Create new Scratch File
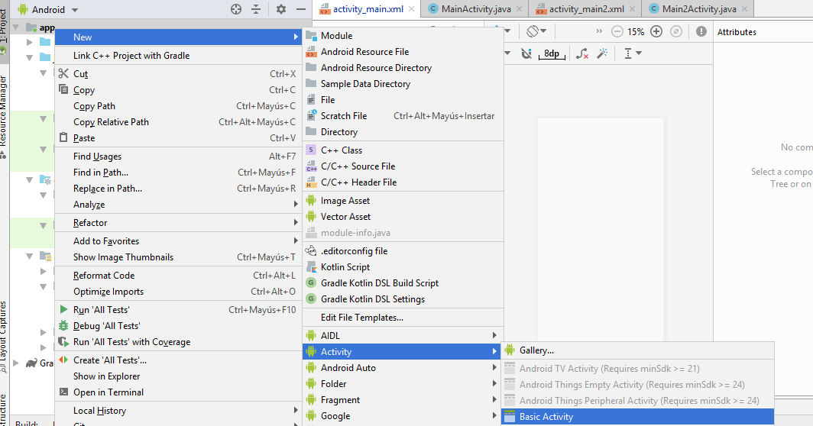Viewport: 813px width, 426px height. point(403,116)
